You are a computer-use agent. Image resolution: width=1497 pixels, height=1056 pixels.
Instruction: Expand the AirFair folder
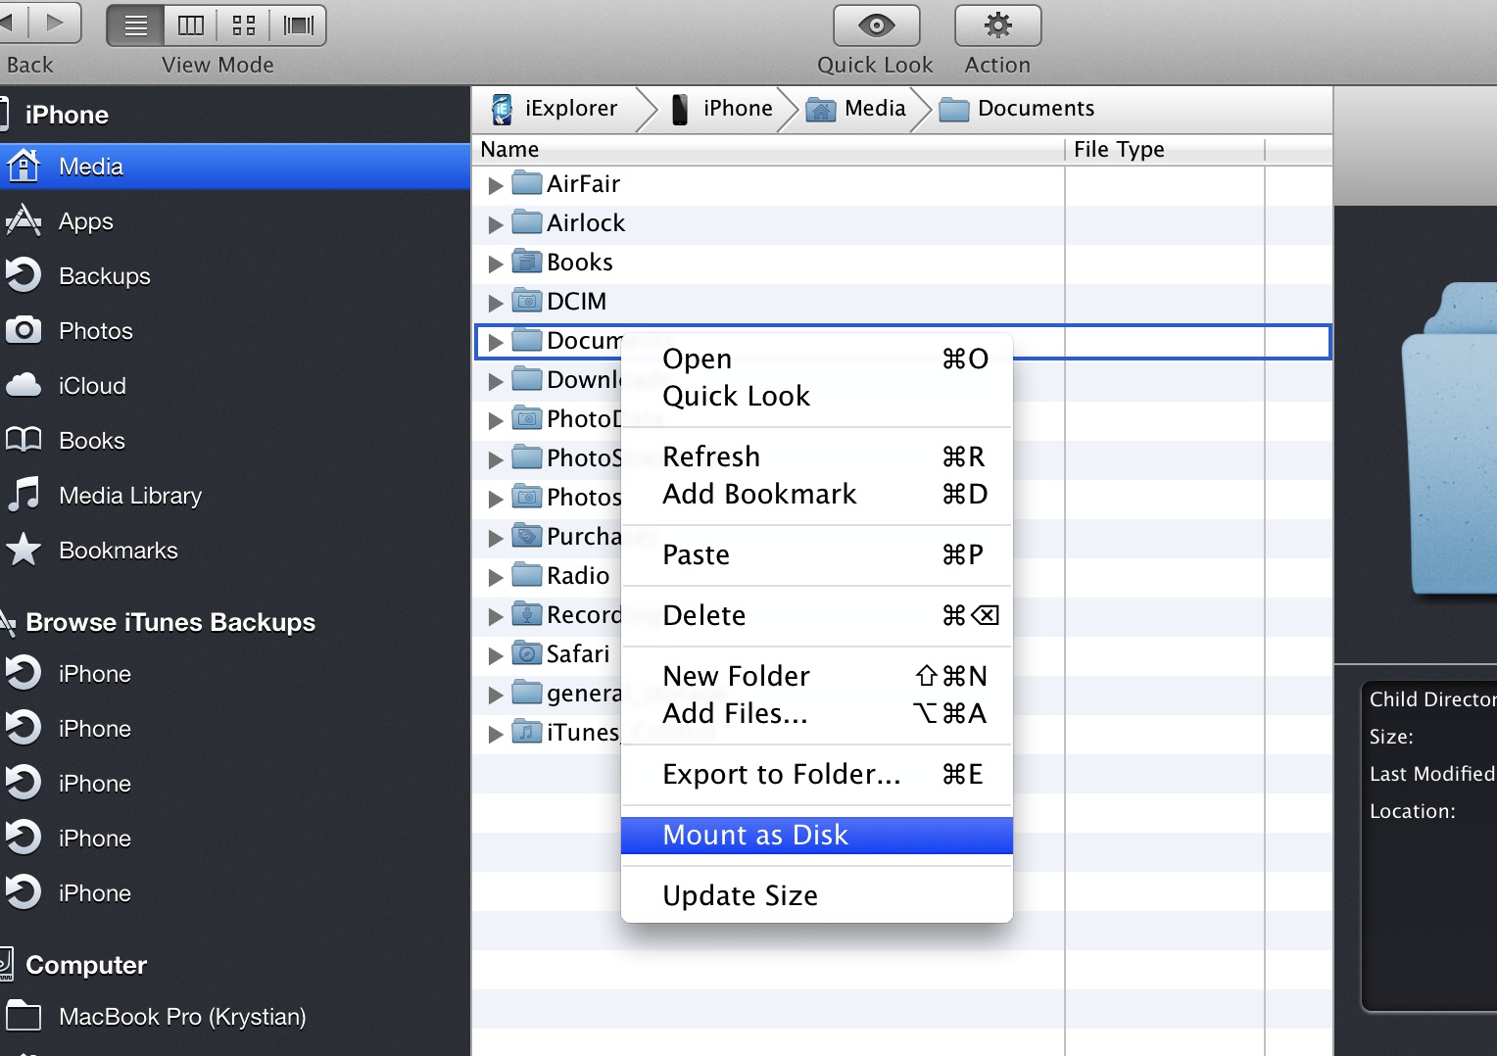click(x=496, y=185)
